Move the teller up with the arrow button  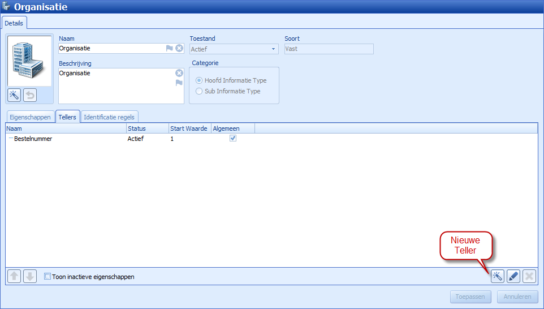(x=14, y=276)
